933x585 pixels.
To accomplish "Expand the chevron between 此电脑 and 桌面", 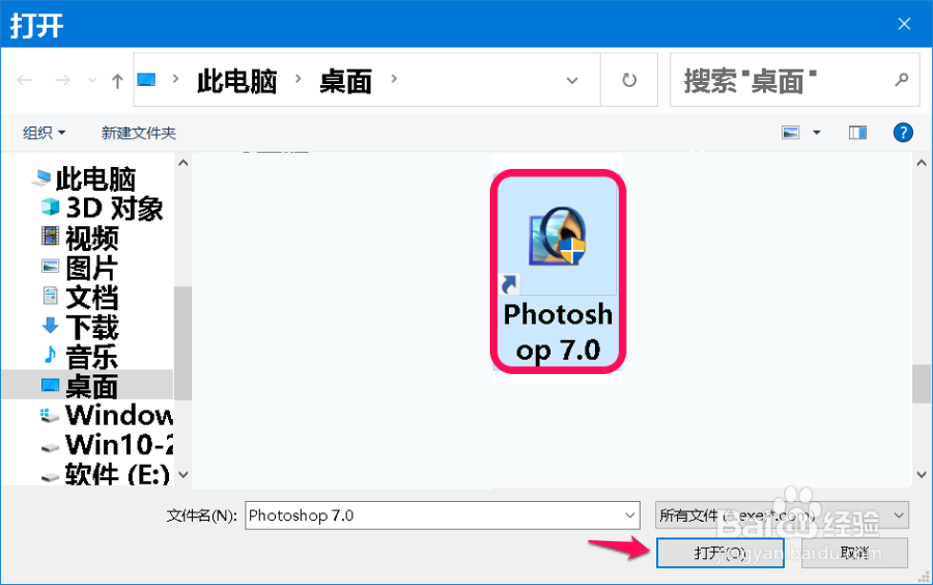I will click(298, 78).
